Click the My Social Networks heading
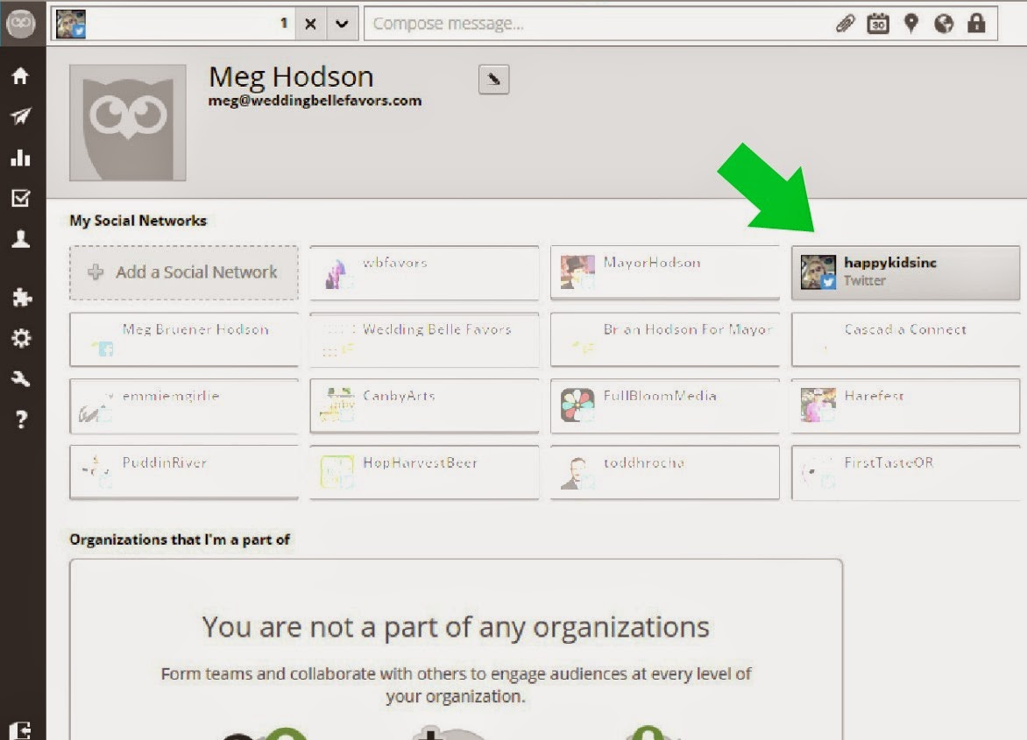The height and width of the screenshot is (740, 1027). (138, 221)
